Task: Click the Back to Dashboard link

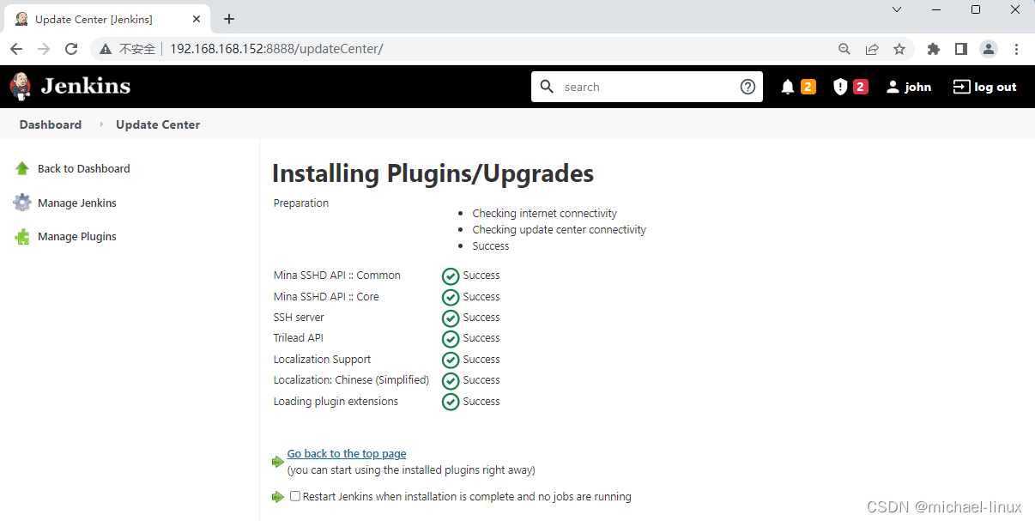Action: (x=84, y=168)
